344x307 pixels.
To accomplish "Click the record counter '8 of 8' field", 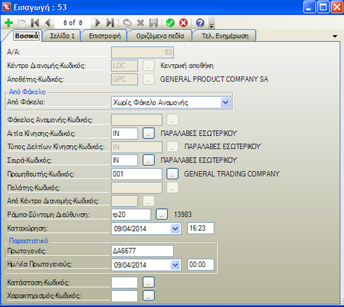I will [x=72, y=22].
